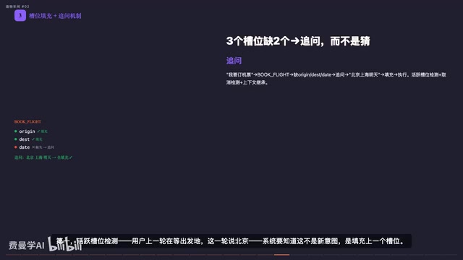
Task: Click the green dot beside origin
Action: pyautogui.click(x=16, y=131)
